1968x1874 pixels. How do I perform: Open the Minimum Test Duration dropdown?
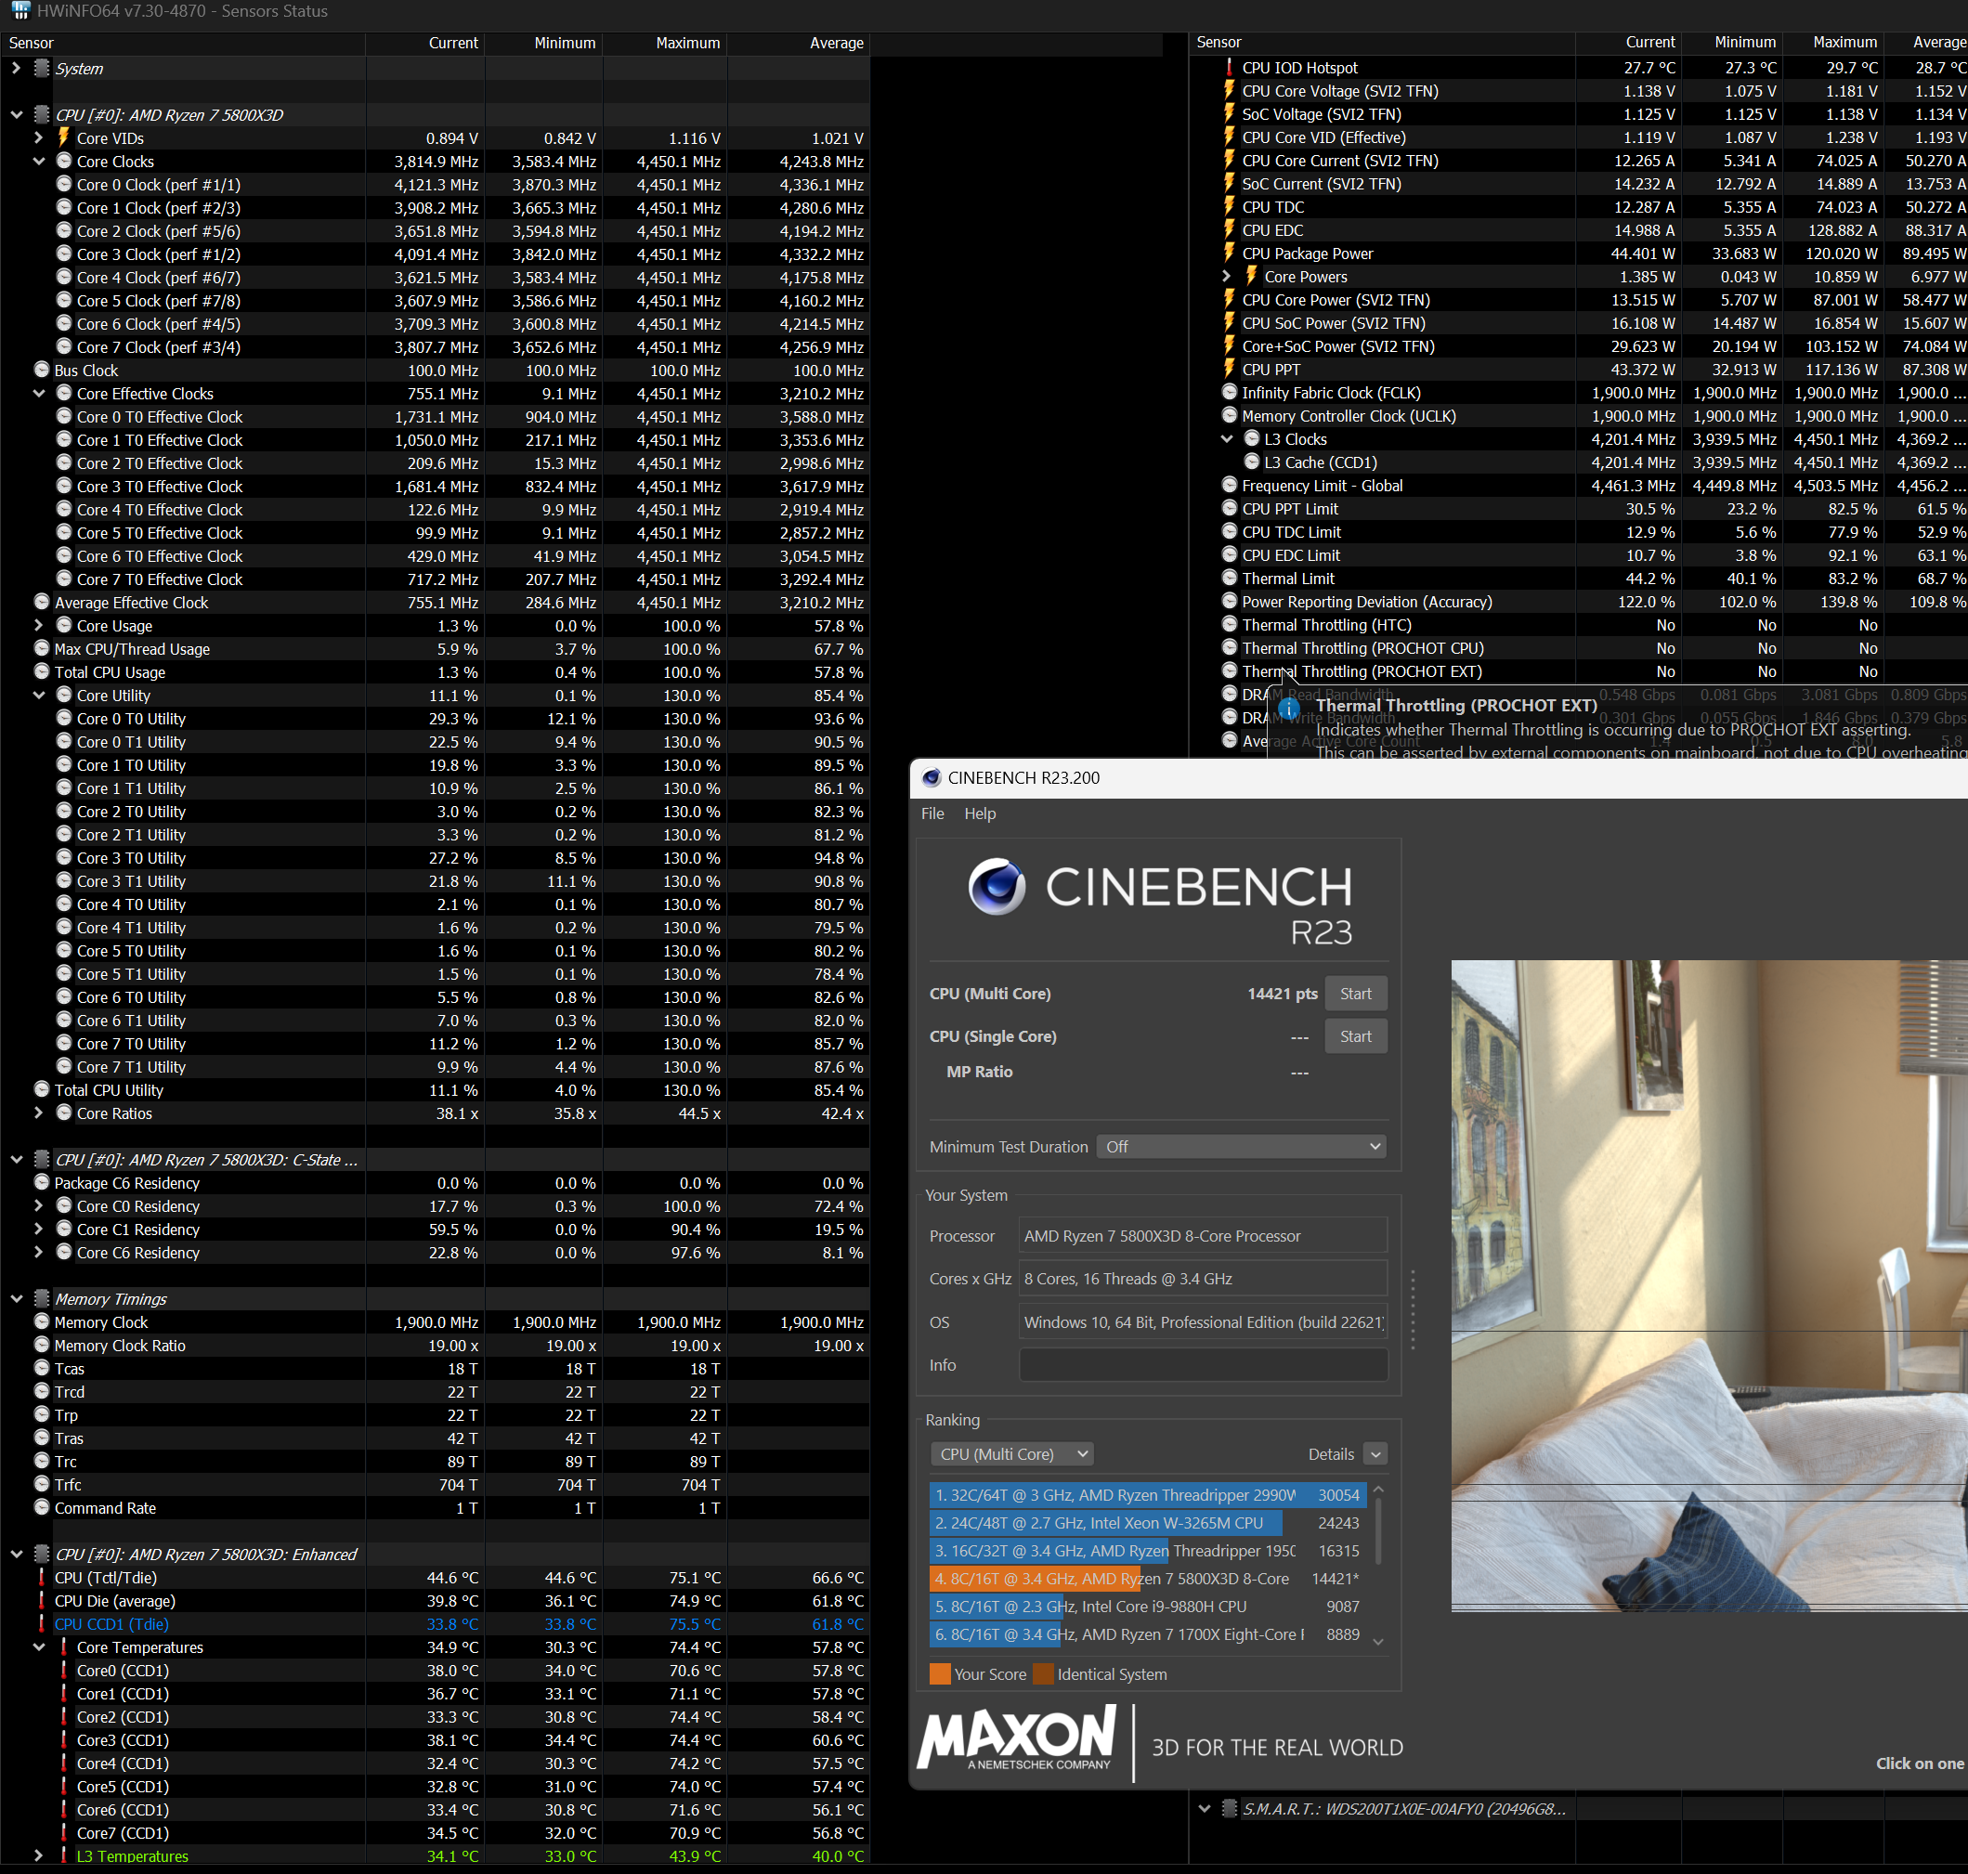(x=1242, y=1147)
